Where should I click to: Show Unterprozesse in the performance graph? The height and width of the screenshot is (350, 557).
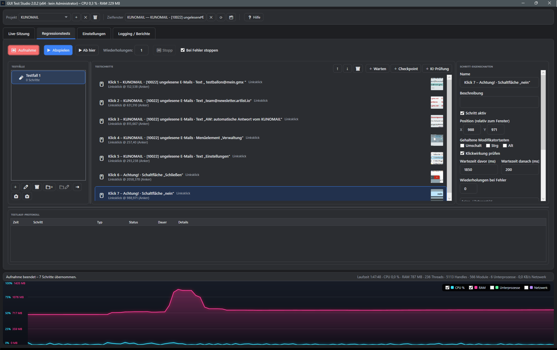[x=492, y=288]
